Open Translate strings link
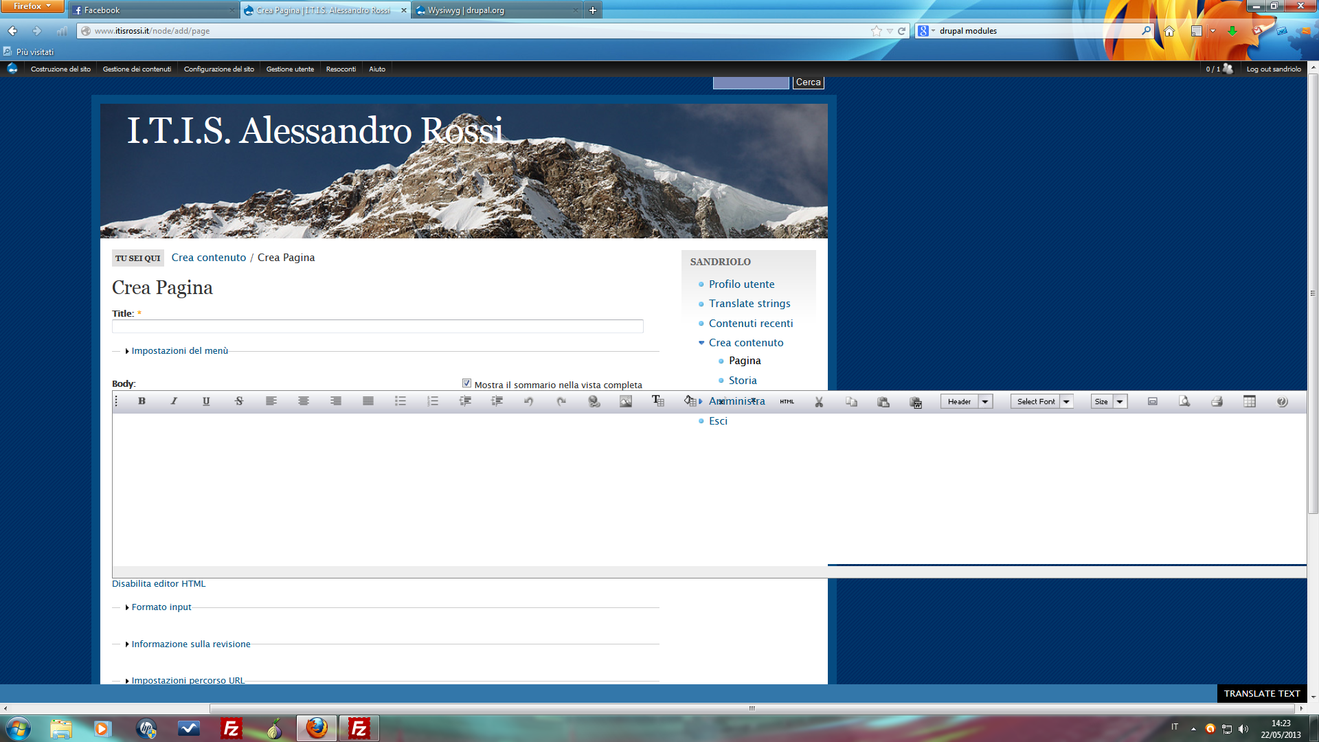The height and width of the screenshot is (742, 1319). [749, 303]
